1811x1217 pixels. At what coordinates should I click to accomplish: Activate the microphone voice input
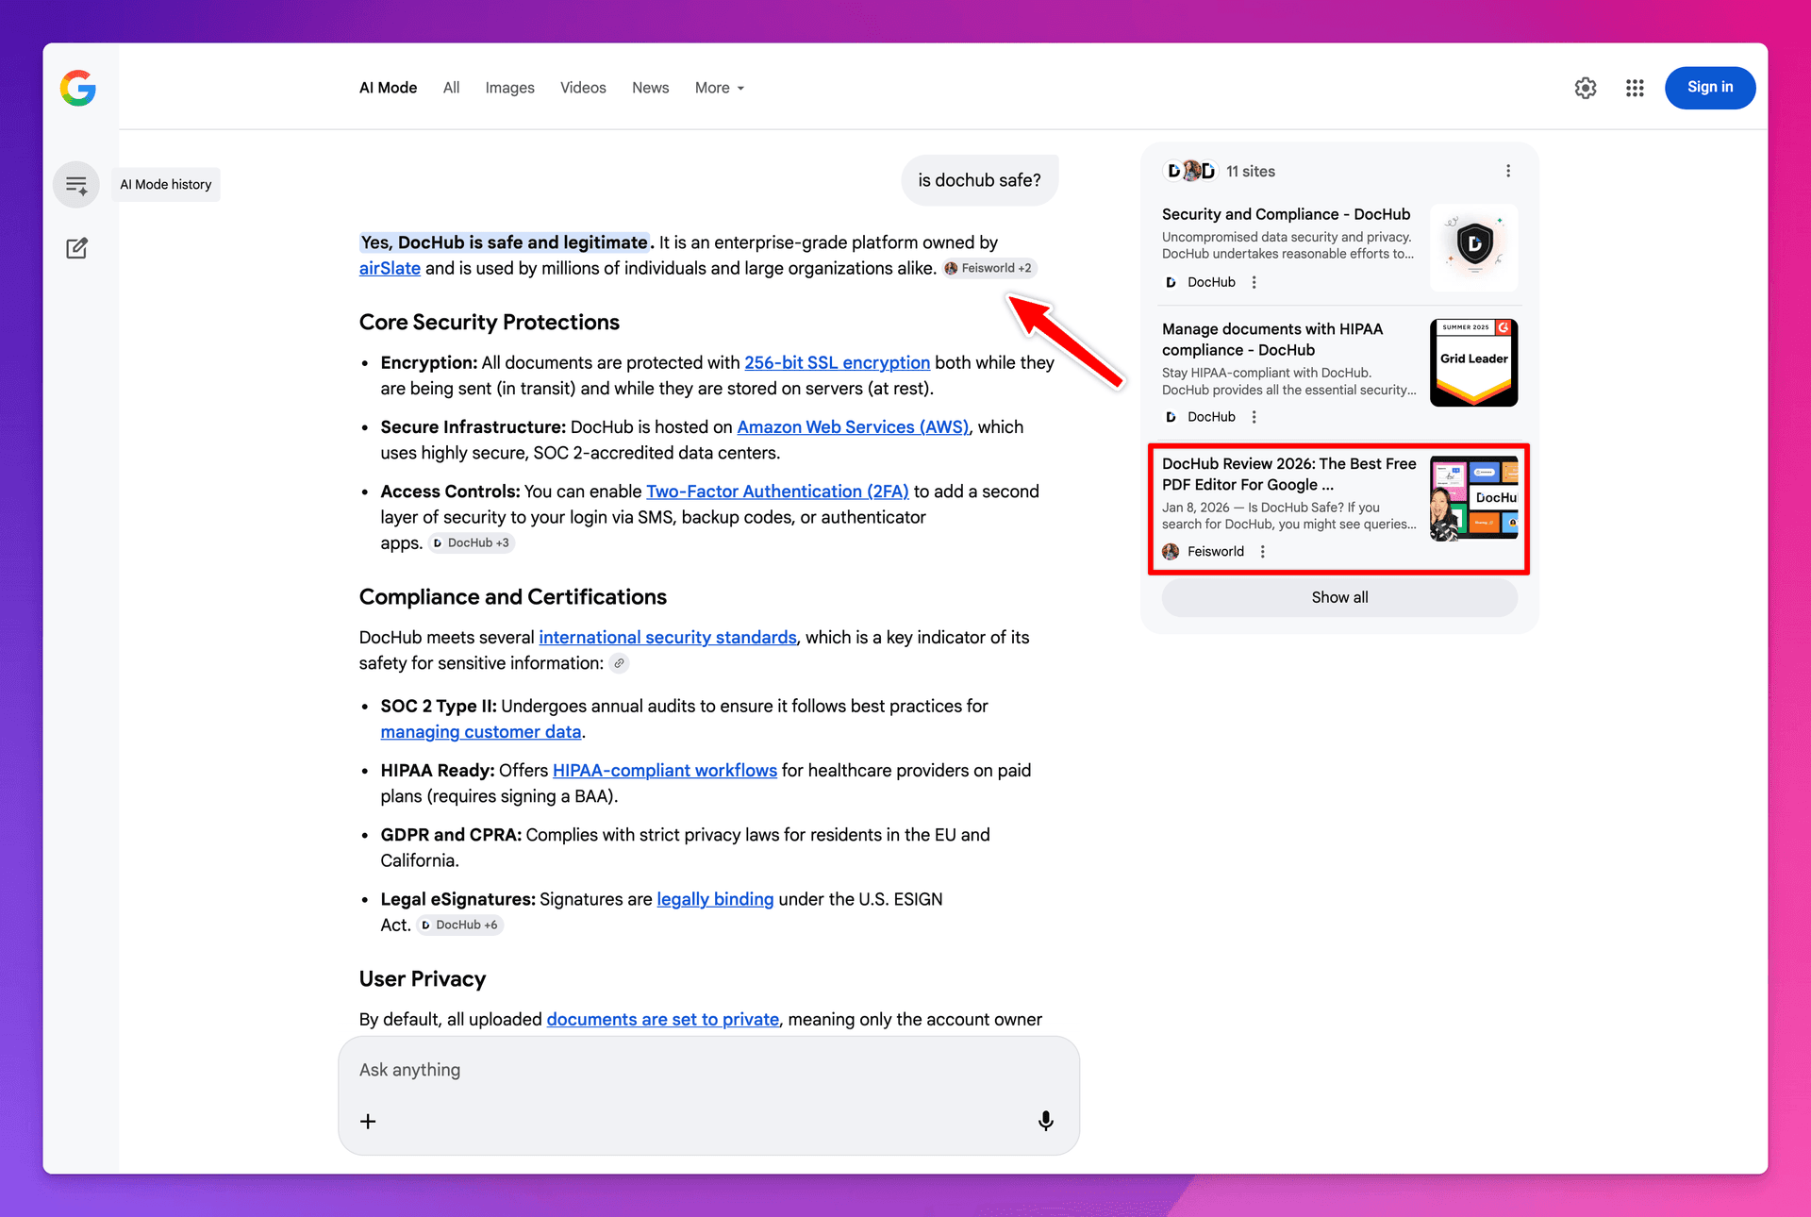pyautogui.click(x=1045, y=1121)
